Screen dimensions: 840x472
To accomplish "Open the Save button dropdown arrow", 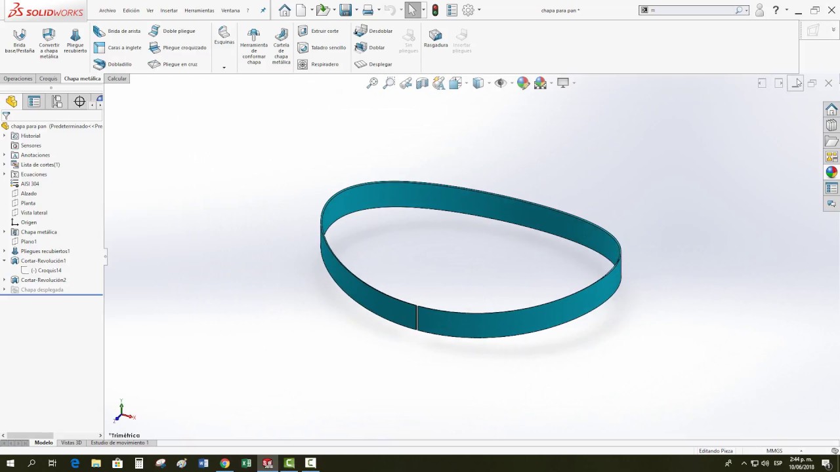I will point(356,10).
